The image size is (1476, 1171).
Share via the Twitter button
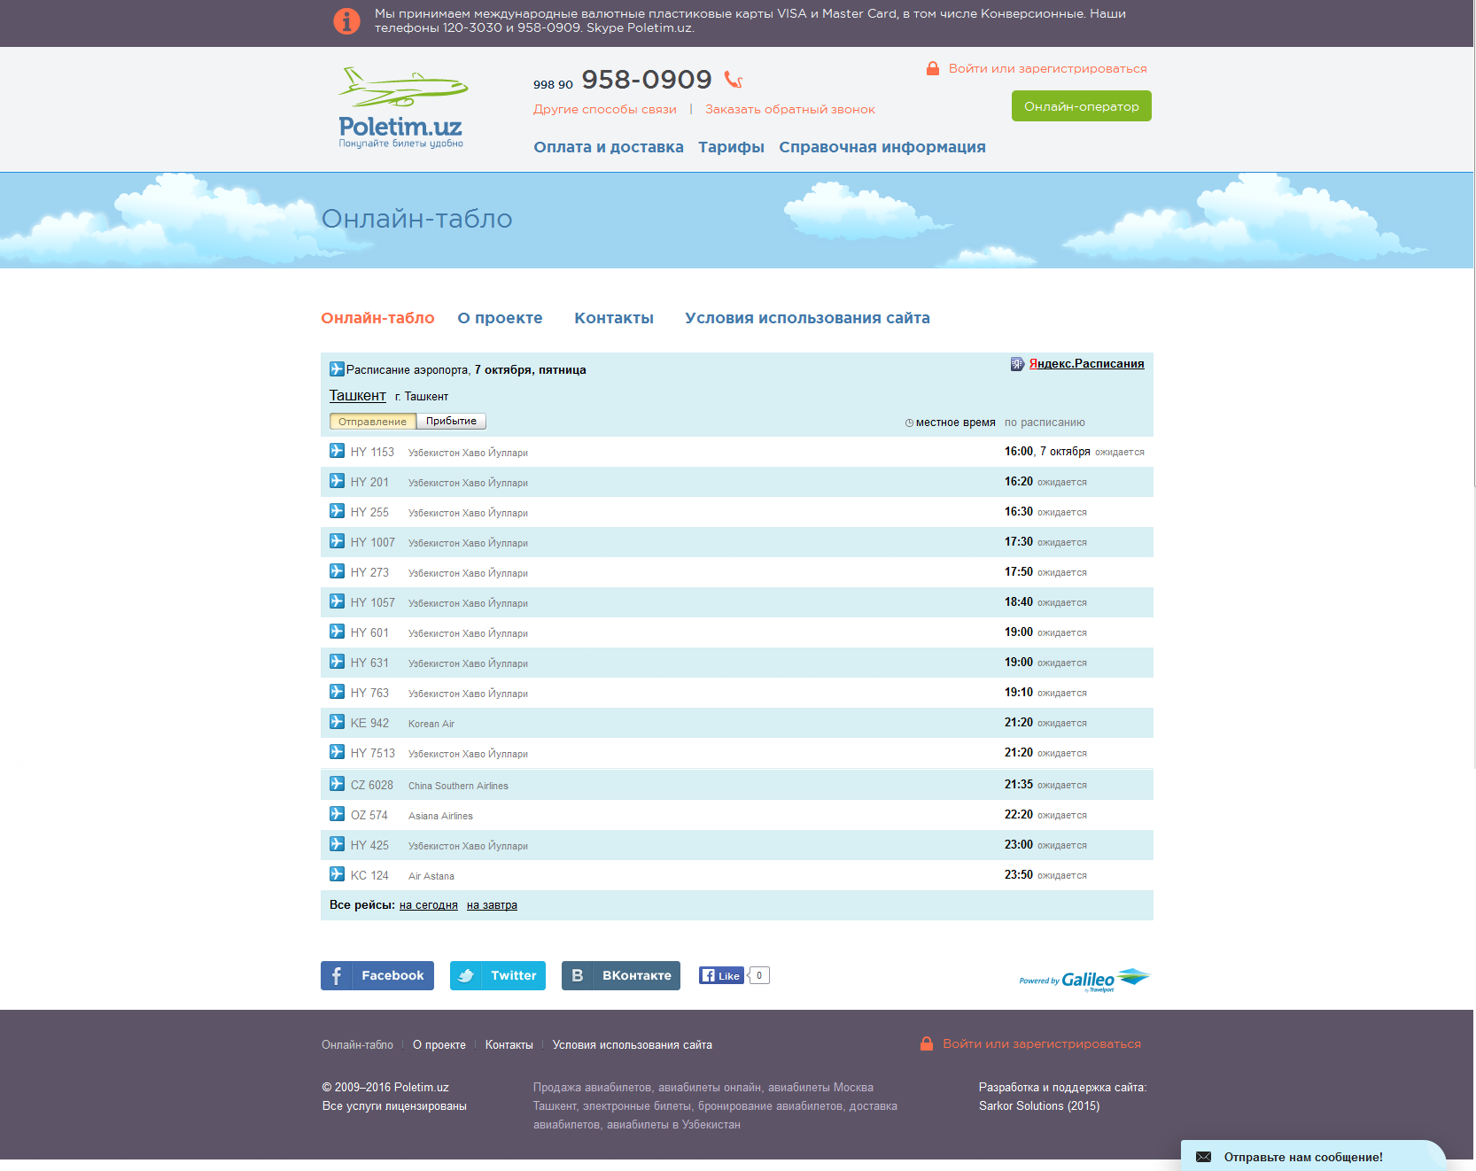click(498, 975)
